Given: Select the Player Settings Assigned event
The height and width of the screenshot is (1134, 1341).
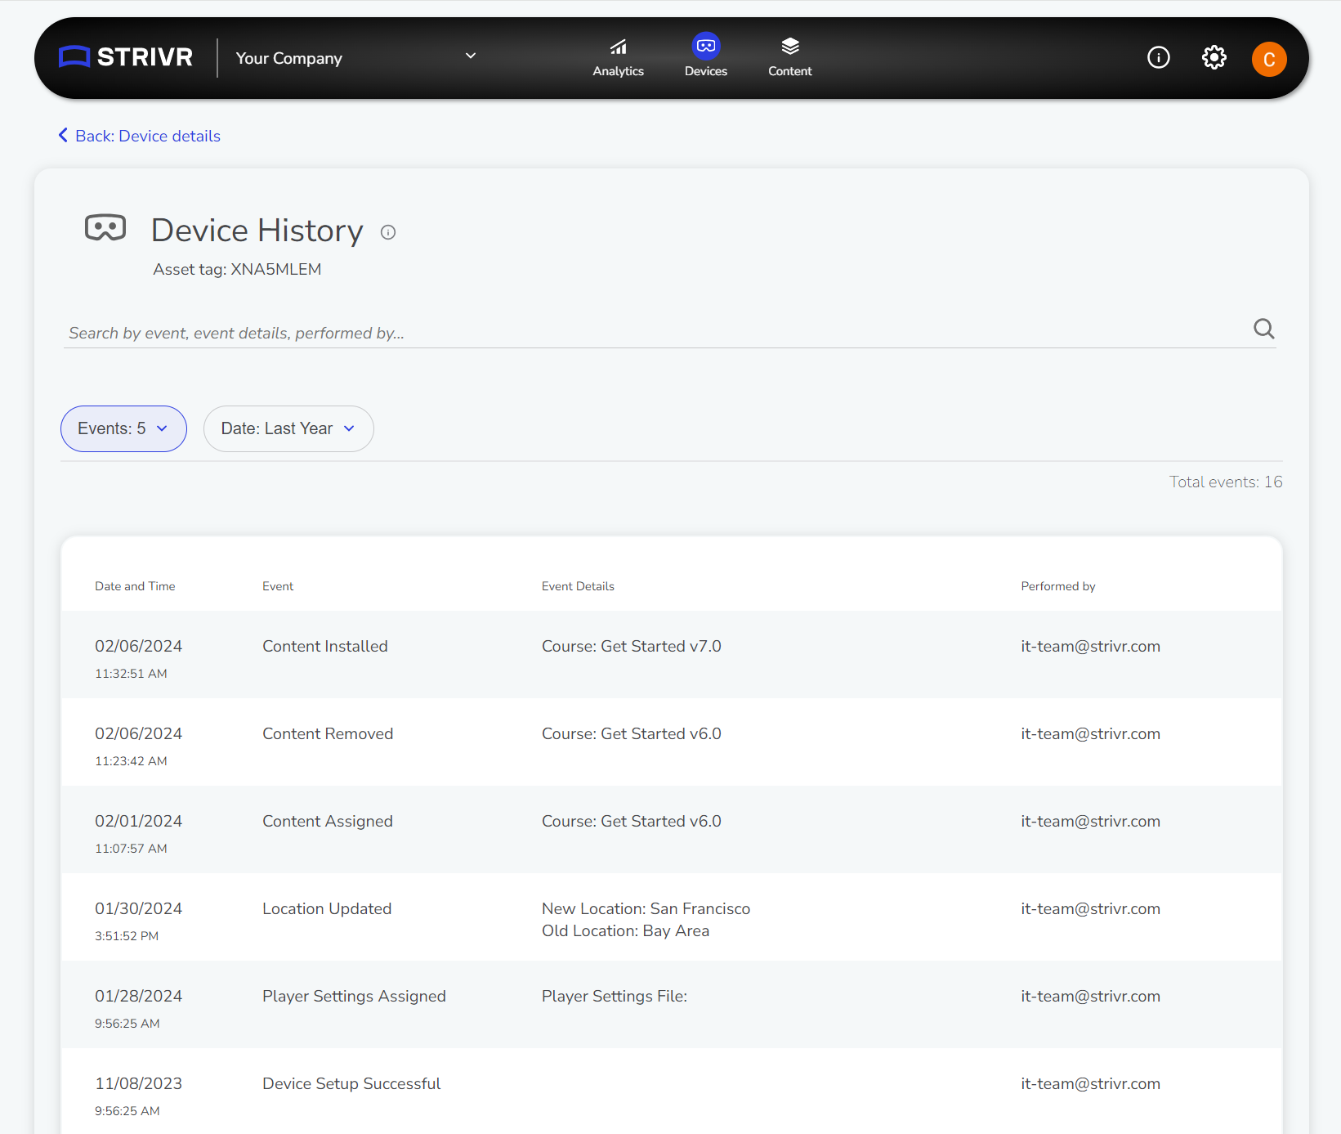Looking at the screenshot, I should tap(354, 996).
